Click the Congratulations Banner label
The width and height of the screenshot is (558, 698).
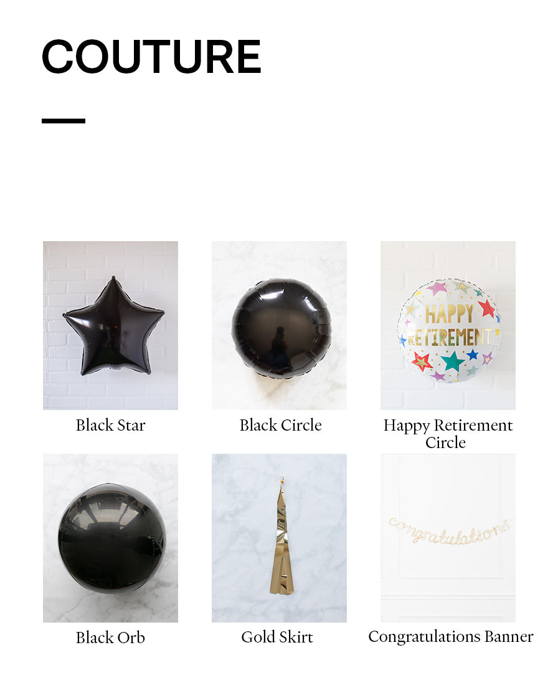click(451, 636)
